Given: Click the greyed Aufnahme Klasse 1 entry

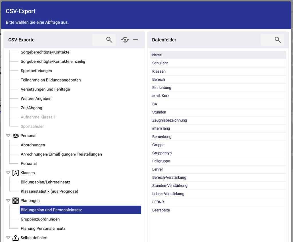Looking at the screenshot, I should (x=38, y=117).
